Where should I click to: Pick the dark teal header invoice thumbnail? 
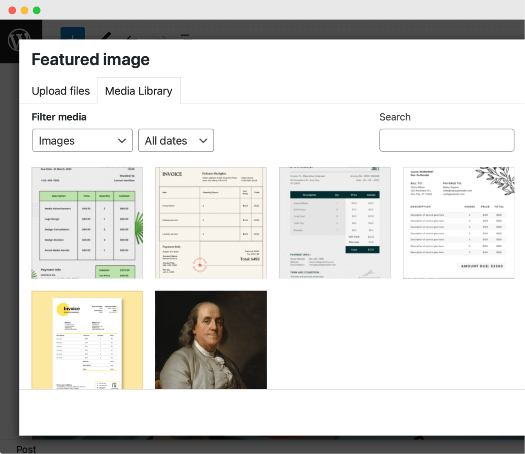coord(335,223)
